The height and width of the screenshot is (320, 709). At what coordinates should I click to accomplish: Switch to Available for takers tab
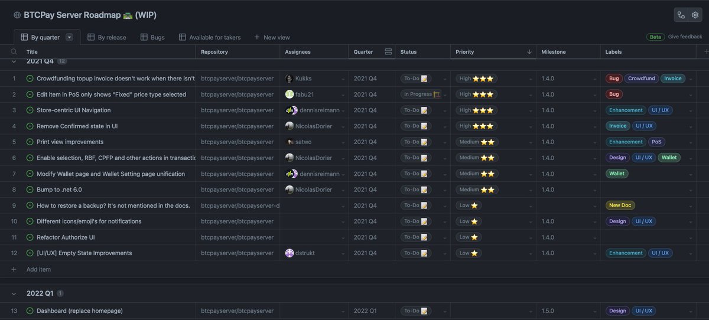click(210, 37)
